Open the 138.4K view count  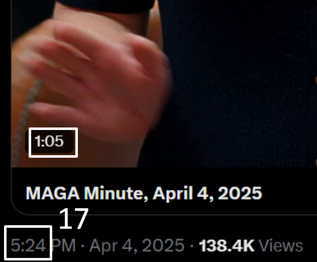pyautogui.click(x=227, y=245)
